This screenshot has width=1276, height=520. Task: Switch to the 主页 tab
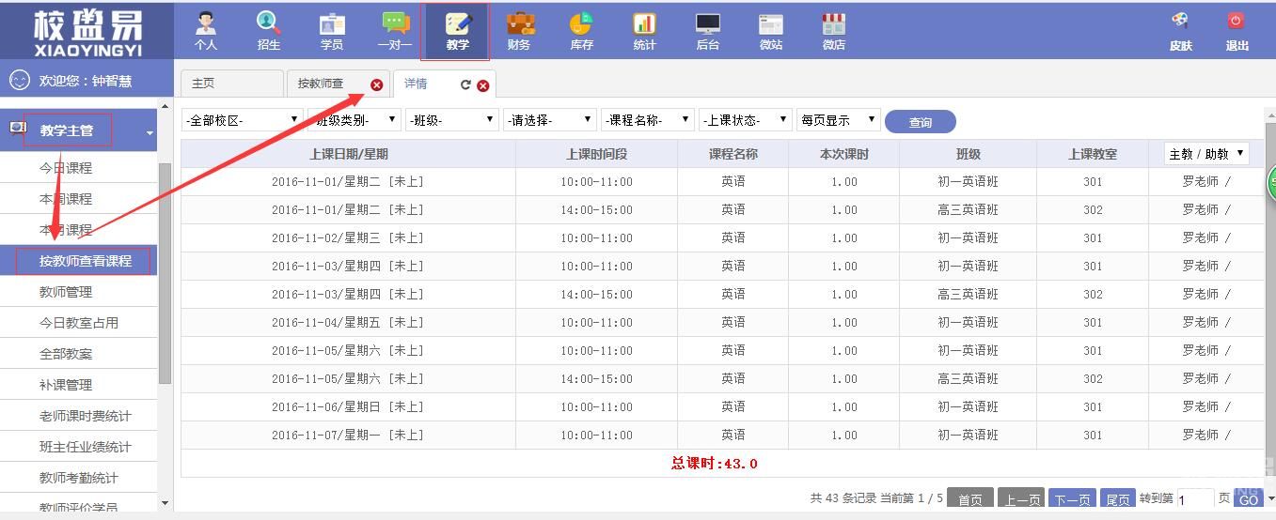click(231, 84)
